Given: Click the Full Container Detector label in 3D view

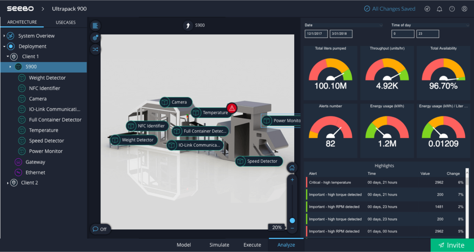Looking at the screenshot, I should pos(200,131).
